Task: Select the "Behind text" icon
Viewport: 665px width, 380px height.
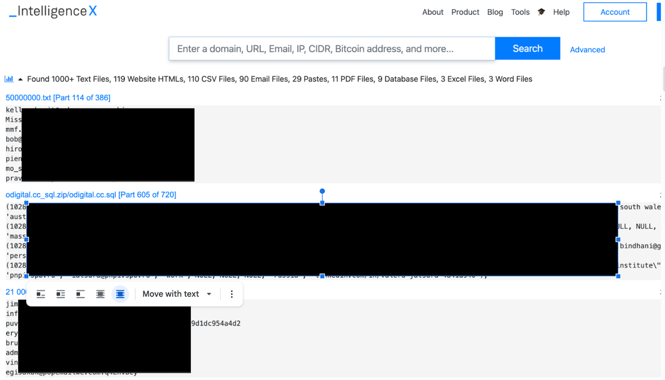Action: pyautogui.click(x=100, y=294)
